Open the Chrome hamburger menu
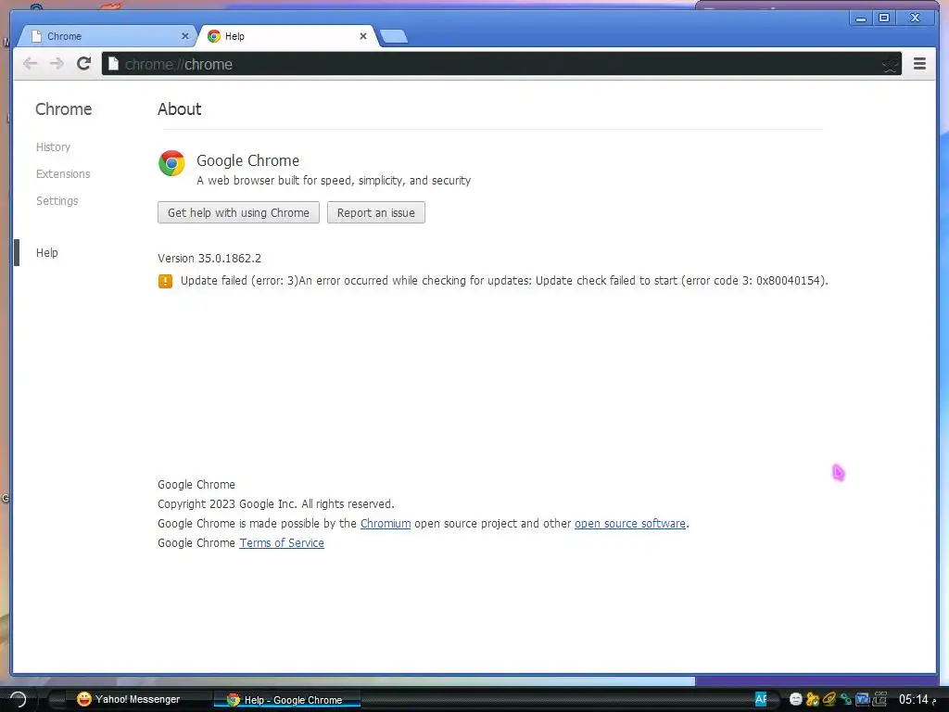 919,64
